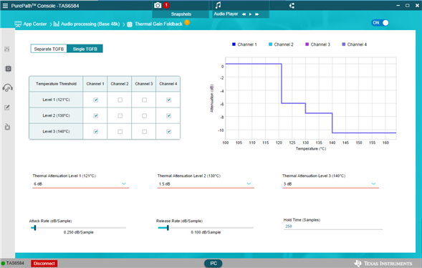This screenshot has width=422, height=268.
Task: Click the orange help icon beside Thermal Gain Foldback
Action: click(x=187, y=23)
